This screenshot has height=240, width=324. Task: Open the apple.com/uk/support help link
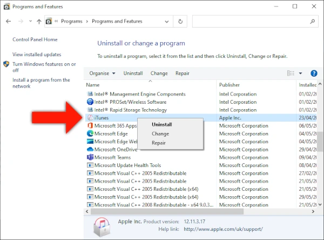point(223,229)
